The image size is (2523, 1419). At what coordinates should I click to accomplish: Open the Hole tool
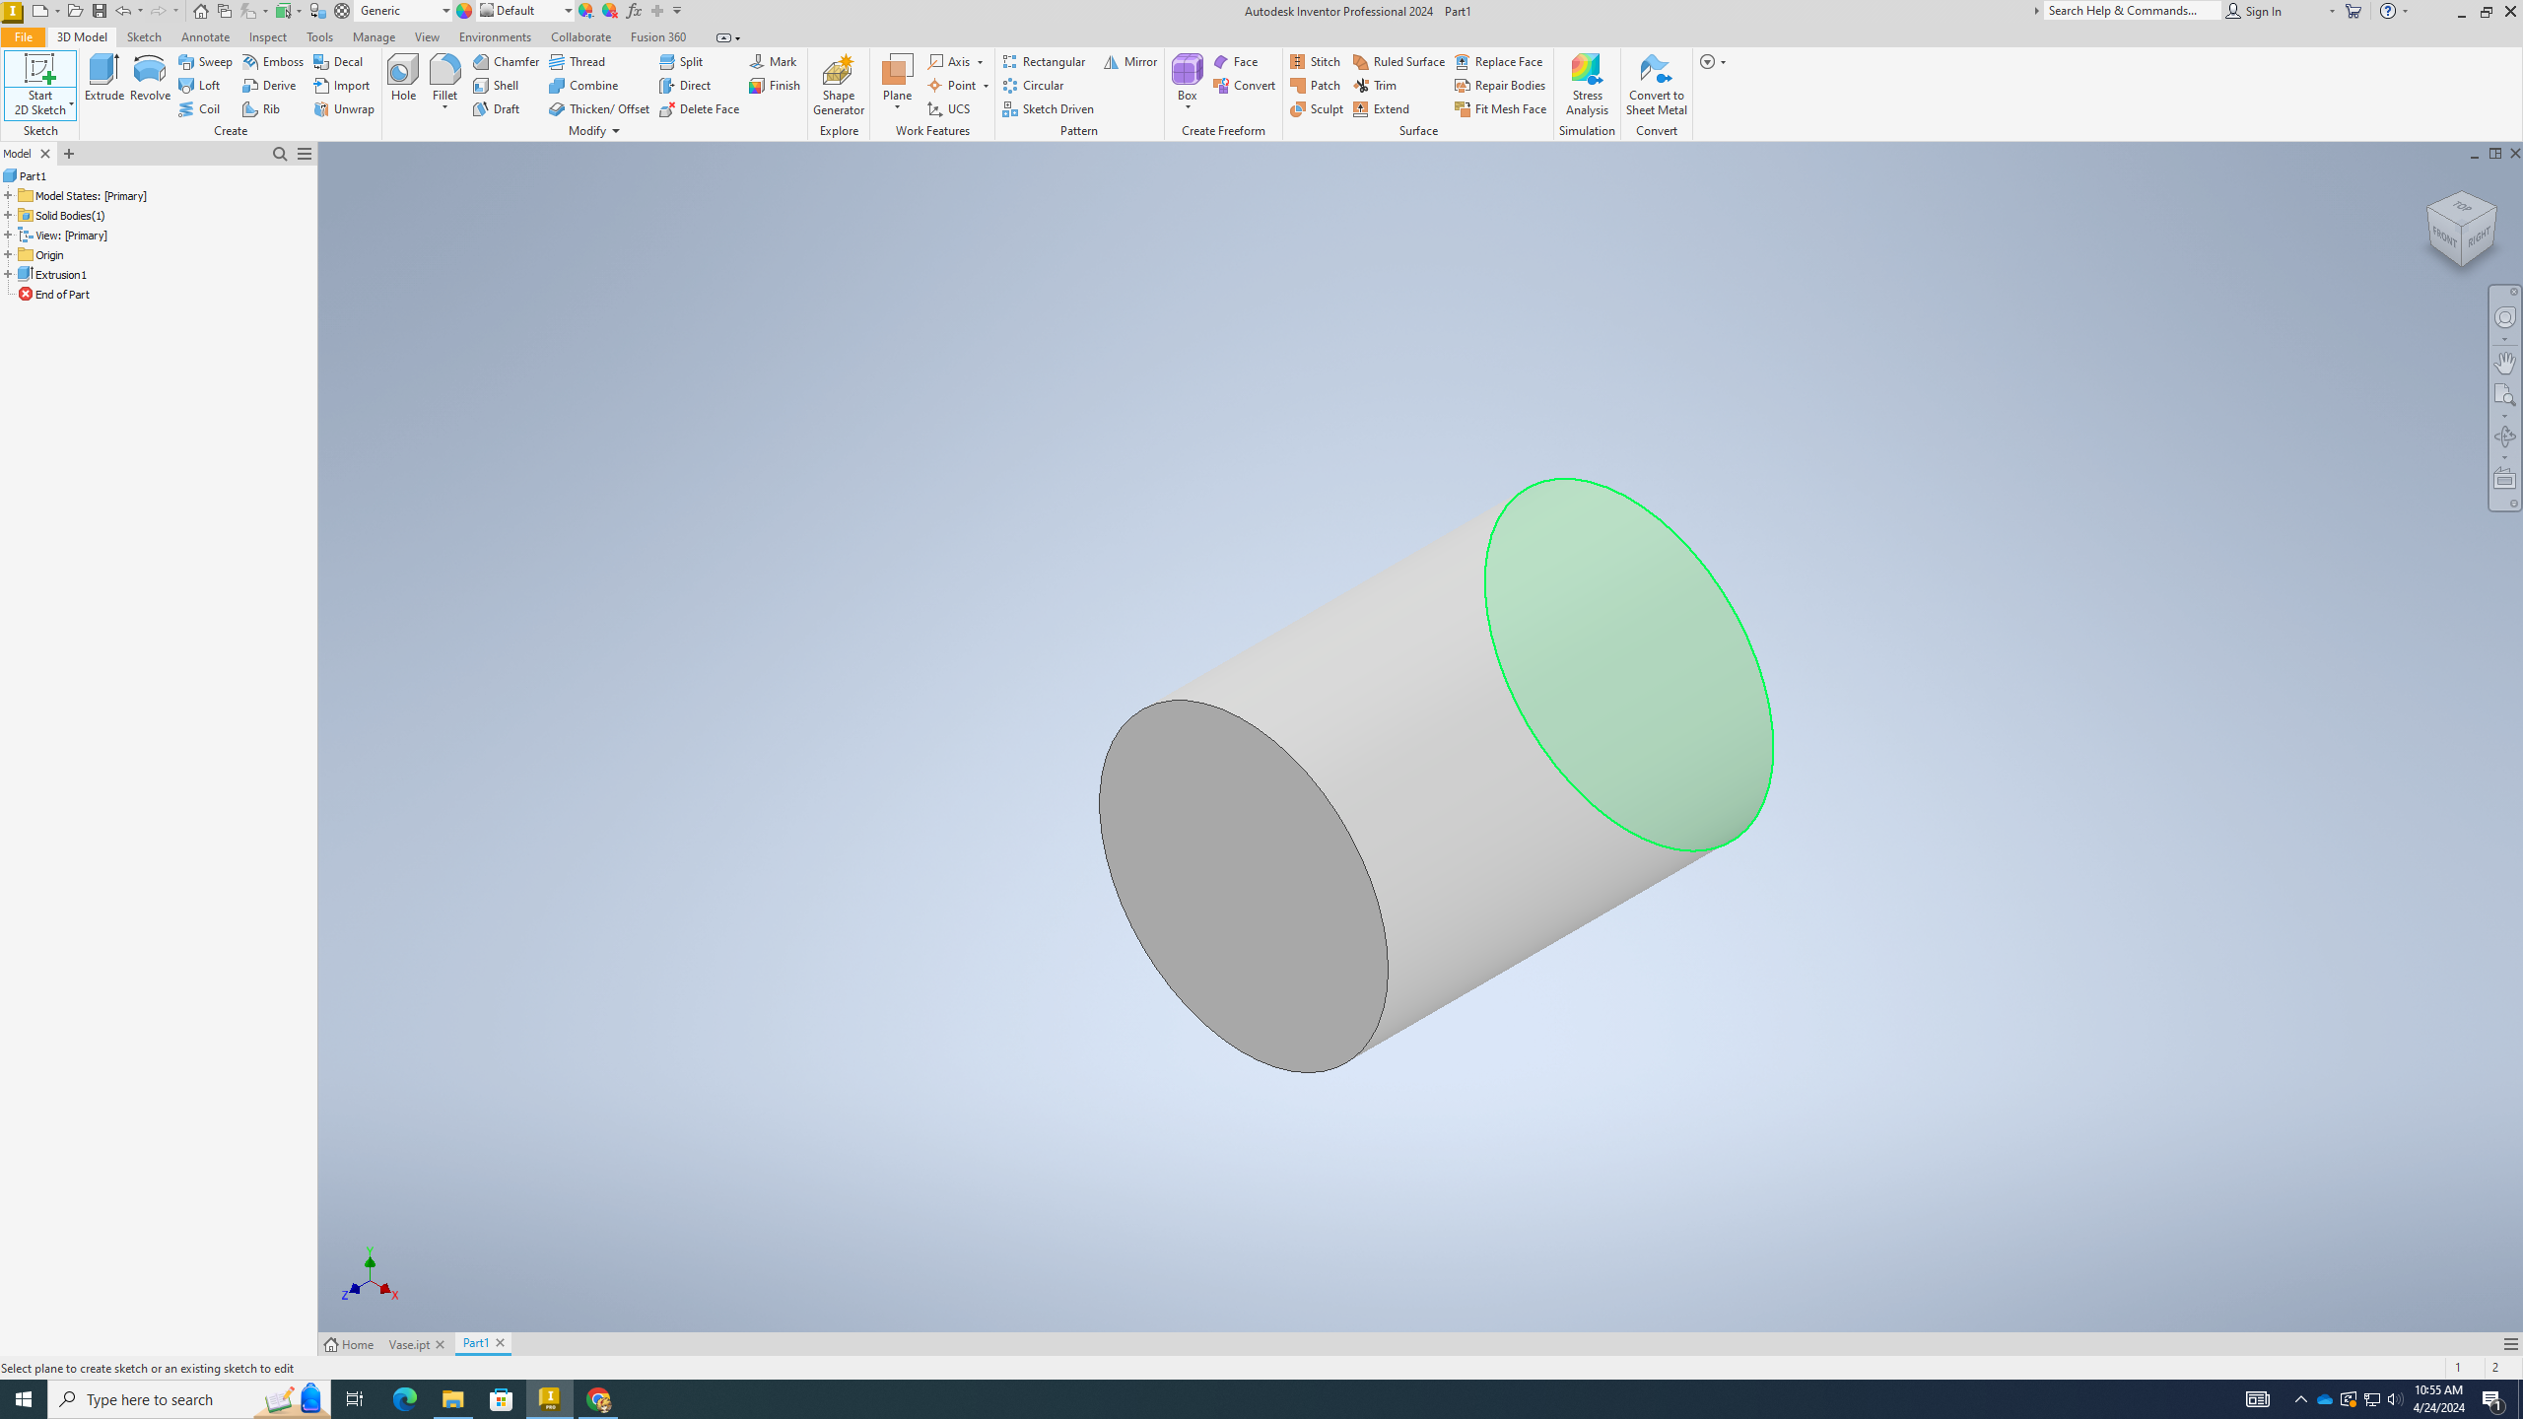tap(403, 78)
